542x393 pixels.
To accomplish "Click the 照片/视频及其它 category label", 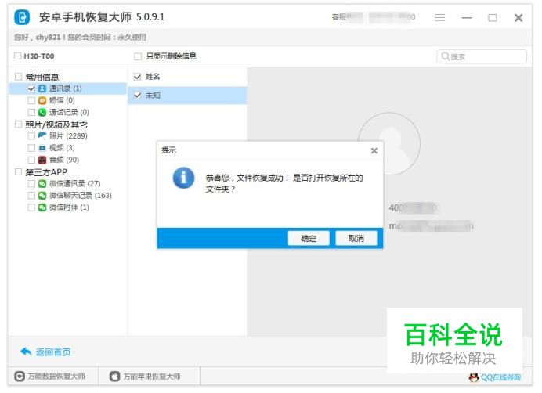I will (x=56, y=124).
